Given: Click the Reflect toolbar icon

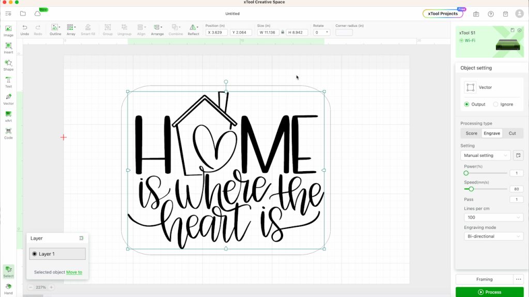Looking at the screenshot, I should (193, 29).
